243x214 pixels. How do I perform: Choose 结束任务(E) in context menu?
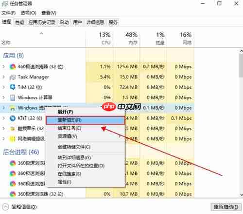(86, 128)
